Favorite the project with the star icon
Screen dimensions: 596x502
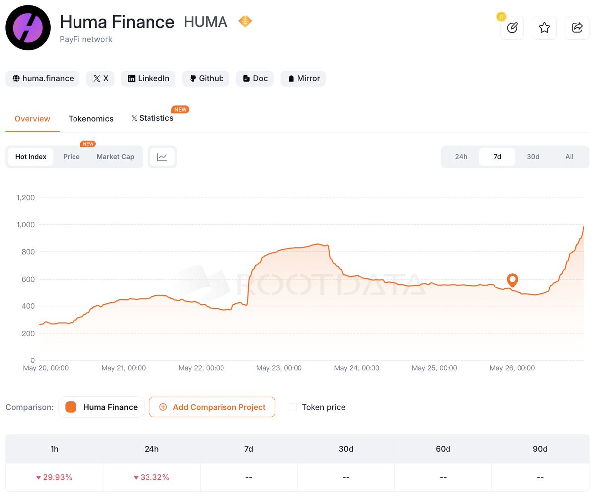(x=545, y=28)
